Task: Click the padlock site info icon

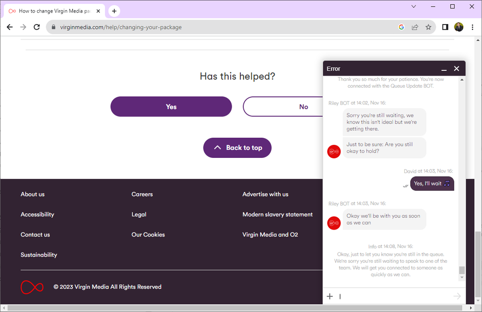Action: tap(54, 27)
